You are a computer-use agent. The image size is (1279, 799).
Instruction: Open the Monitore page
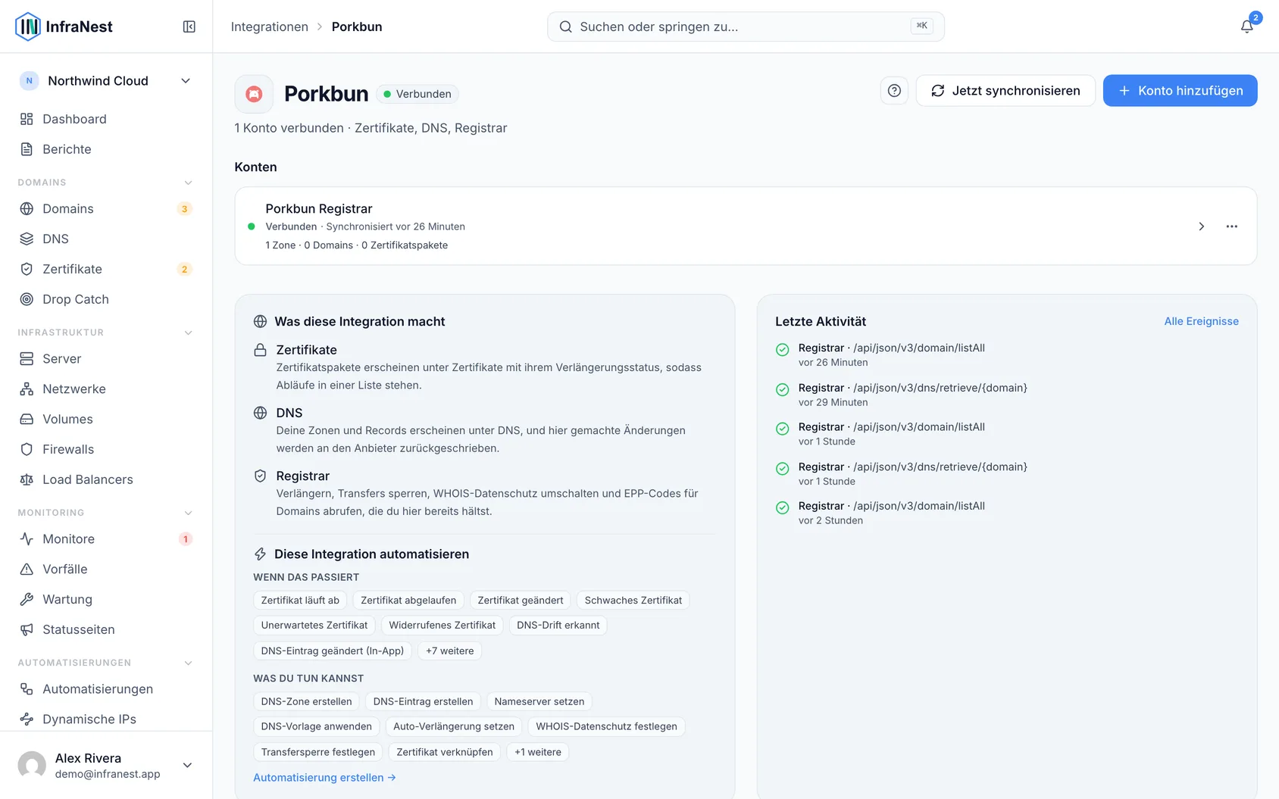[x=105, y=538]
